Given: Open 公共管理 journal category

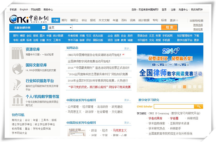Looking at the screenshot, I should click(x=73, y=107).
